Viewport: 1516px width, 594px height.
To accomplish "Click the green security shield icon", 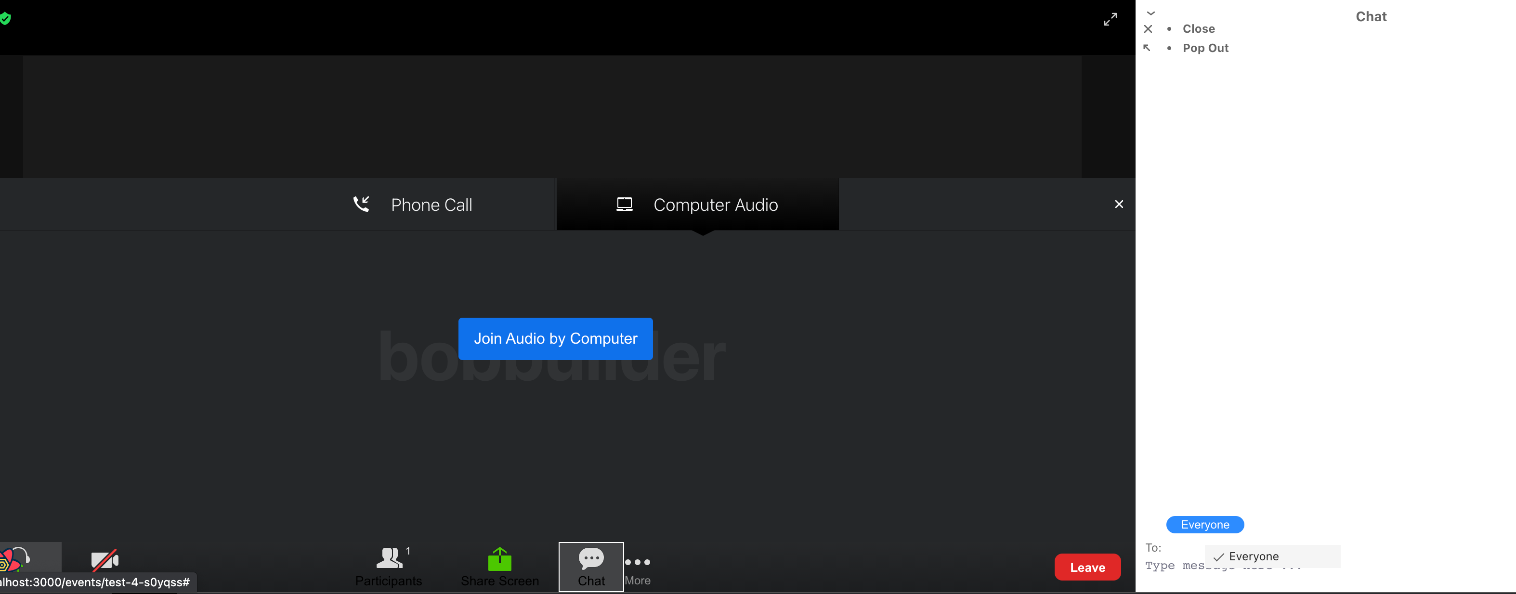I will click(5, 19).
